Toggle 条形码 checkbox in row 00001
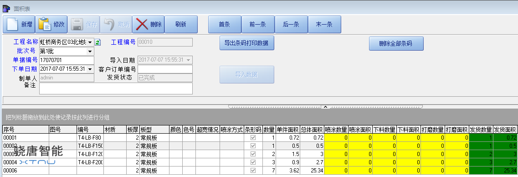This screenshot has height=177, width=518. click(x=253, y=138)
